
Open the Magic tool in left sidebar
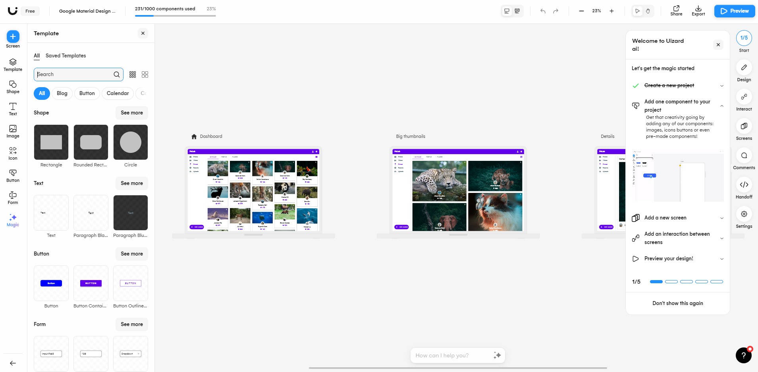coord(13,220)
